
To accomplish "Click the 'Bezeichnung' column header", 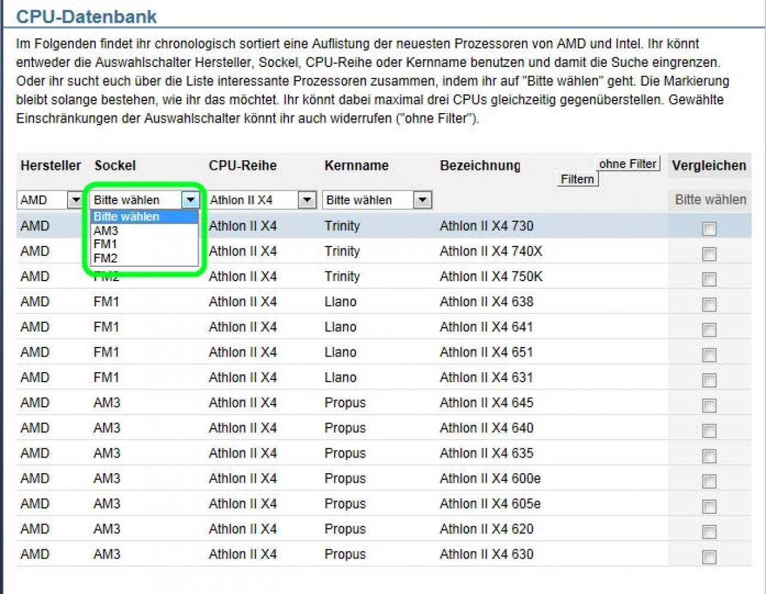I will pos(480,166).
